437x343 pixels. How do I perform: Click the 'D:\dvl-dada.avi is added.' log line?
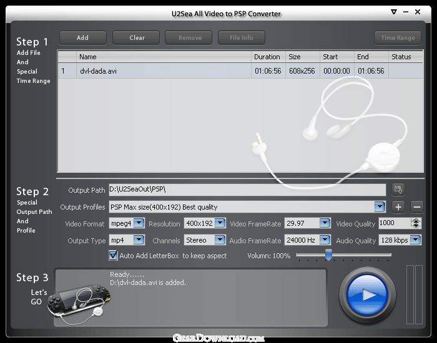pyautogui.click(x=148, y=283)
